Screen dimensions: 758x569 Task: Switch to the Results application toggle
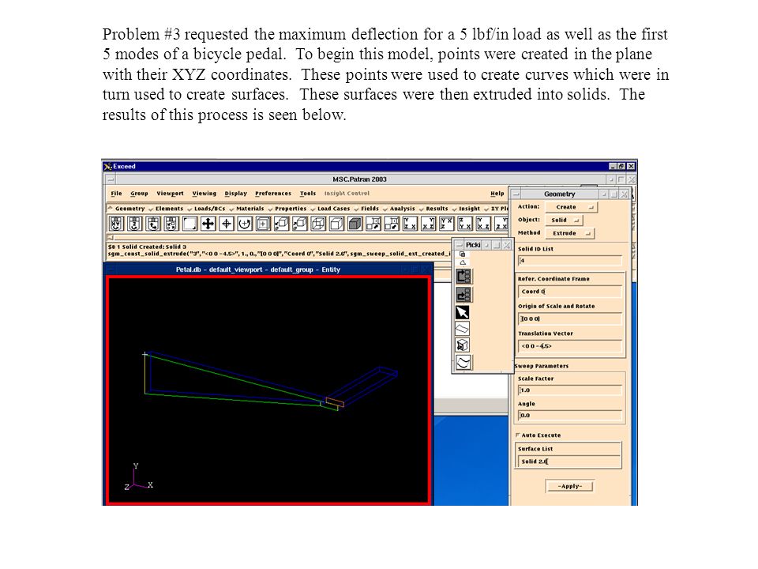pyautogui.click(x=433, y=209)
